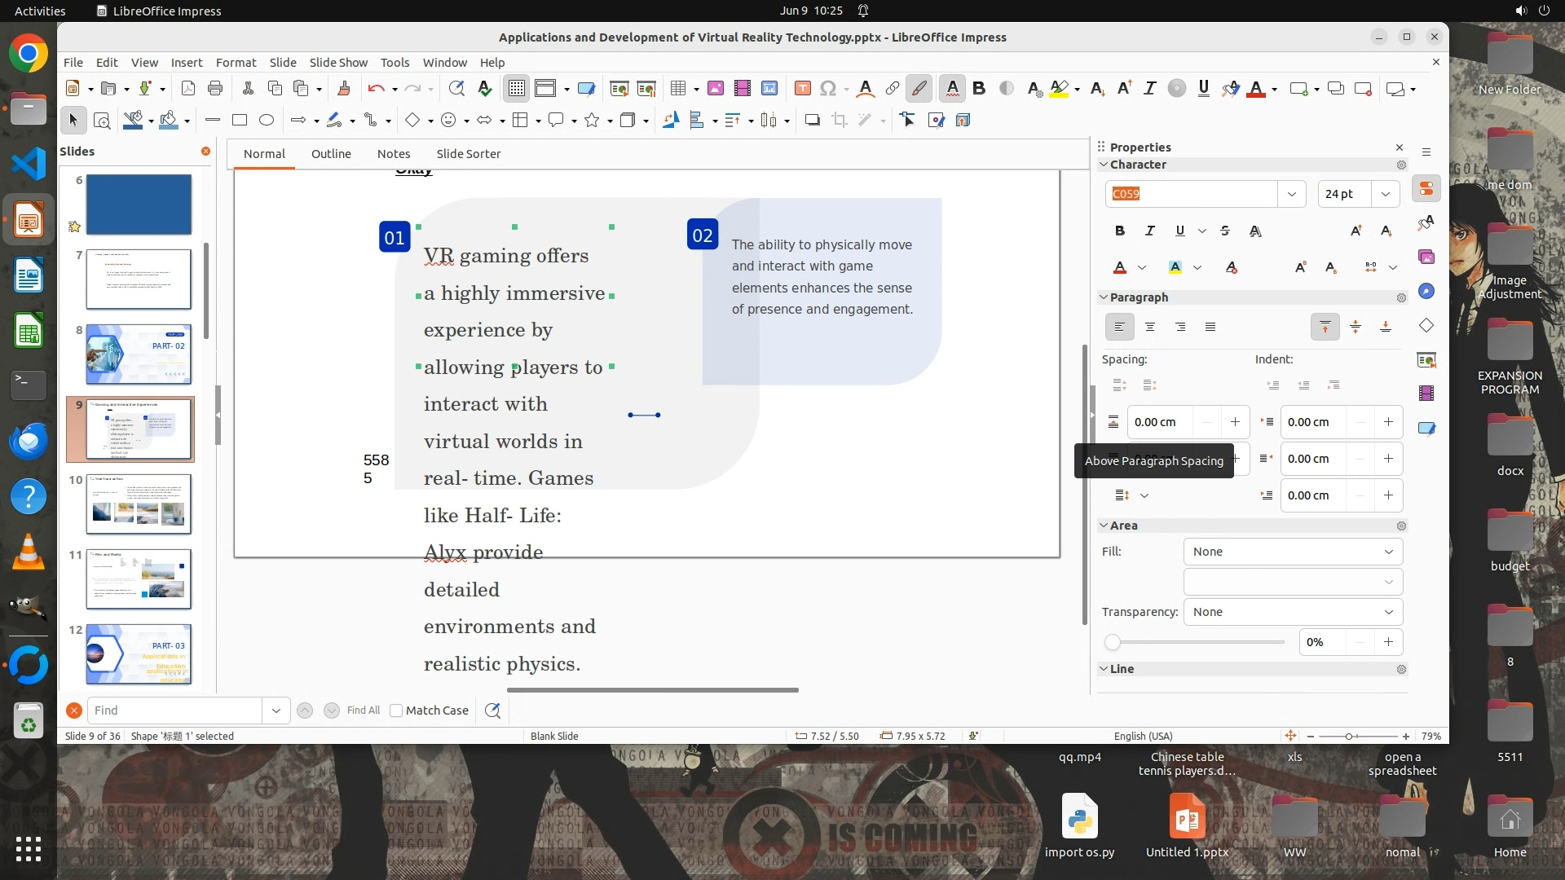This screenshot has height=880, width=1565.
Task: Toggle Bold in Character panel
Action: 1120,231
